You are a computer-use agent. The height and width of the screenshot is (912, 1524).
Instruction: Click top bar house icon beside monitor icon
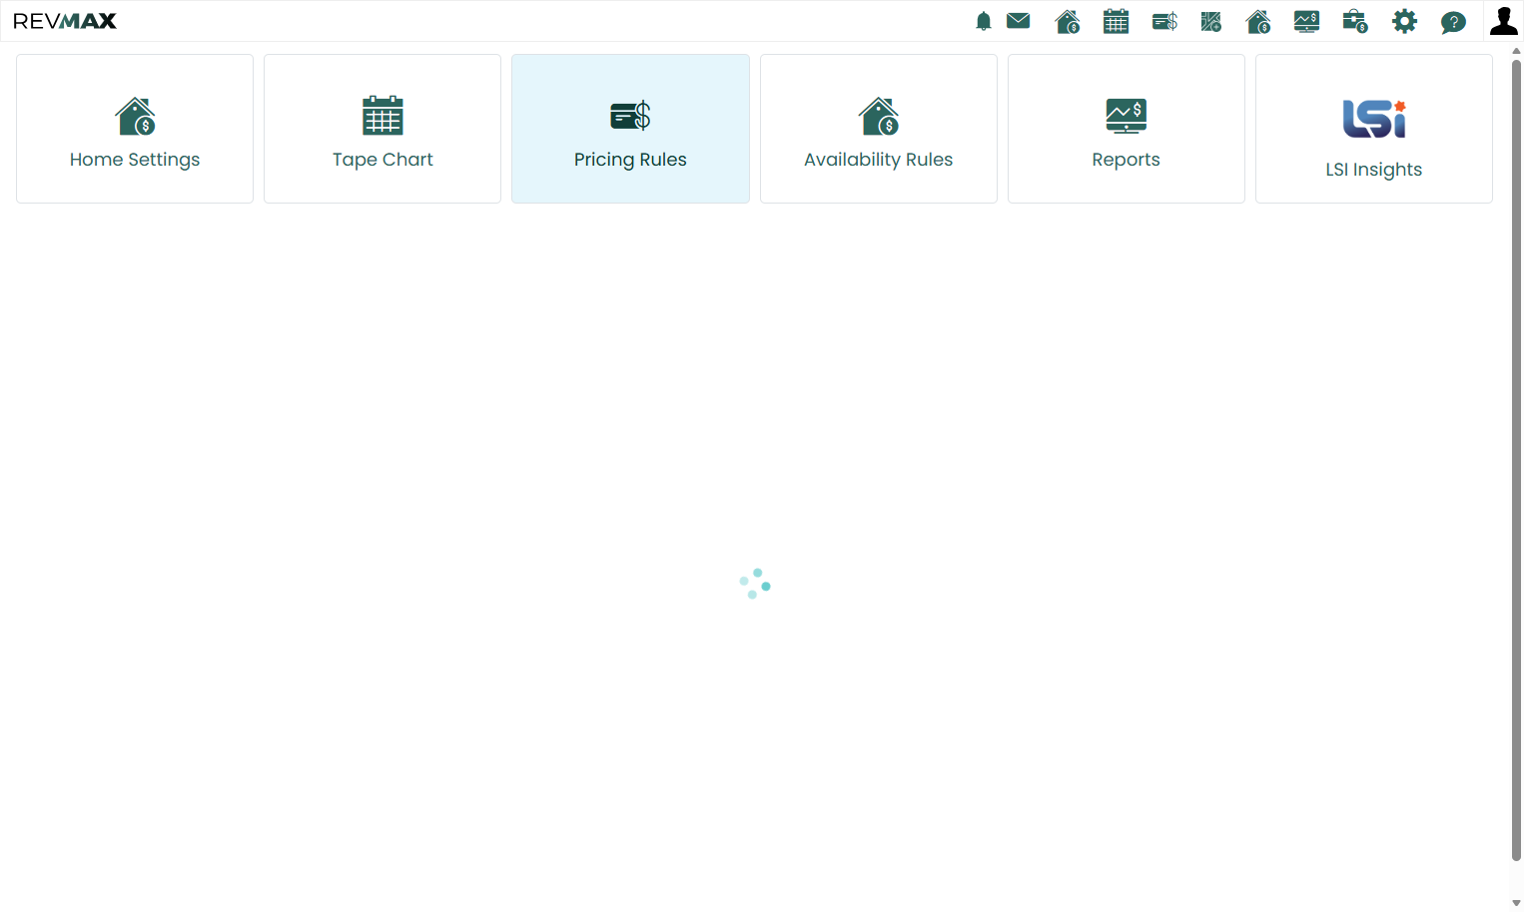(1258, 21)
